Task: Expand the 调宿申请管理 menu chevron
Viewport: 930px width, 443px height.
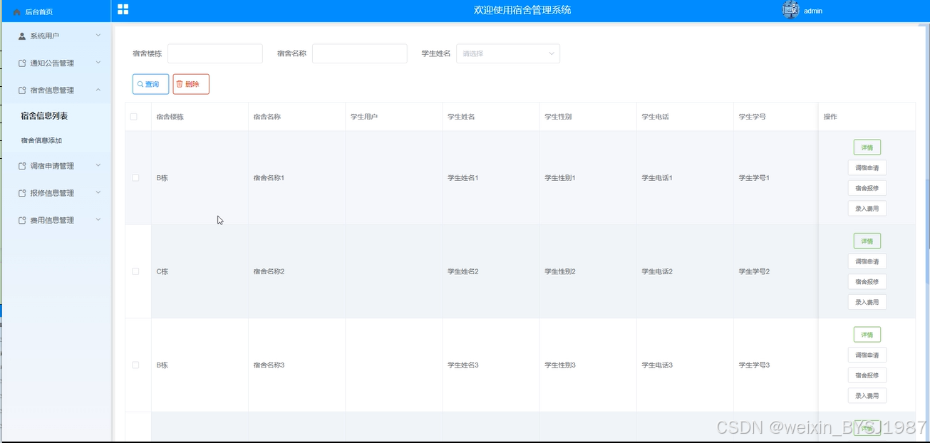Action: click(98, 165)
